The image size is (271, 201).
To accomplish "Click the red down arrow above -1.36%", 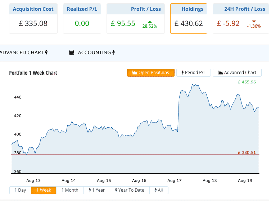I will [254, 22].
